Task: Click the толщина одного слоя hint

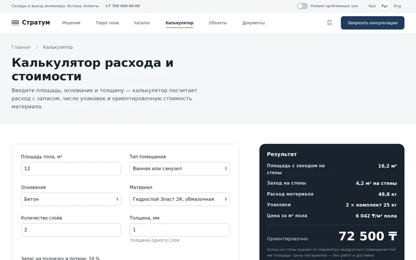Action: 154,240
